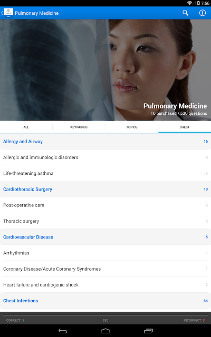The height and width of the screenshot is (337, 211).
Task: Tap the Android back navigation icon
Action: [63, 331]
